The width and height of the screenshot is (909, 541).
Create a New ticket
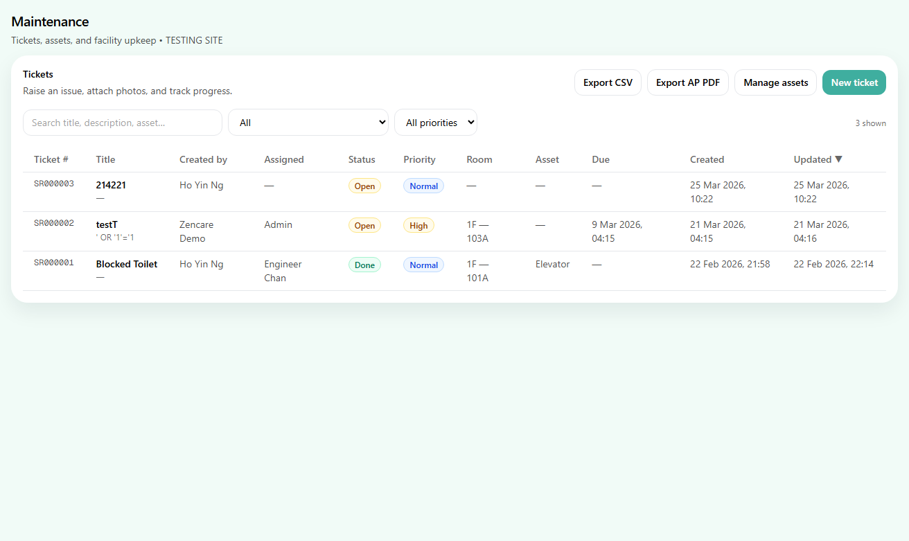pyautogui.click(x=854, y=82)
